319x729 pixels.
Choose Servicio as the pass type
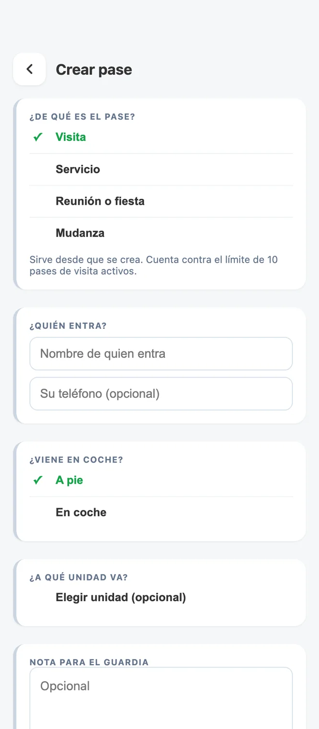[x=161, y=169]
